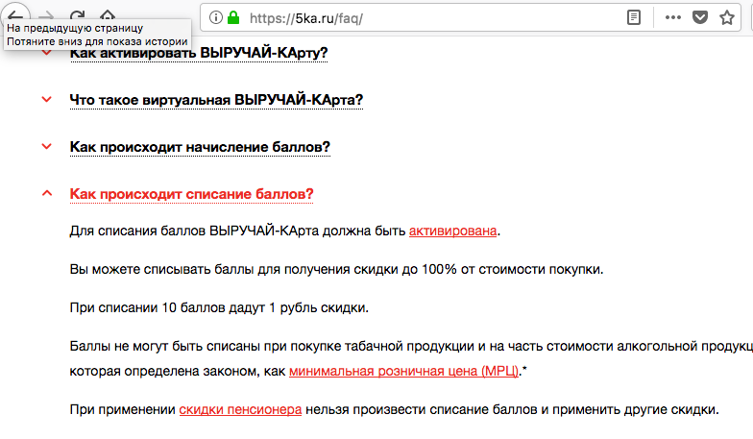Screen dimensions: 753x439
Task: Open the site information icon in address bar
Action: (216, 18)
